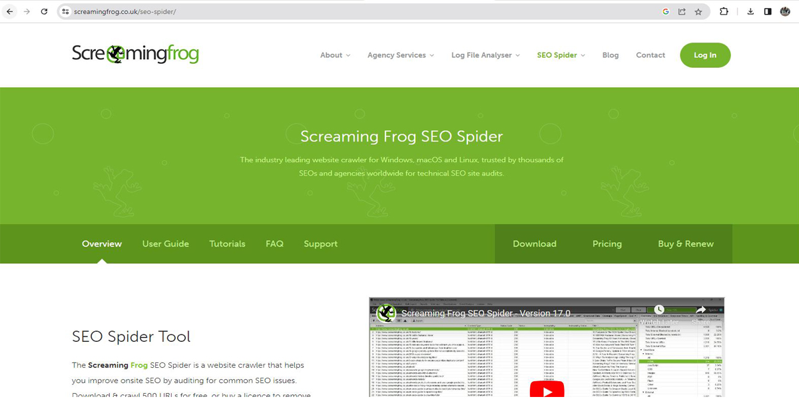Click the Screaming Frog logo
The height and width of the screenshot is (399, 799).
(x=135, y=54)
